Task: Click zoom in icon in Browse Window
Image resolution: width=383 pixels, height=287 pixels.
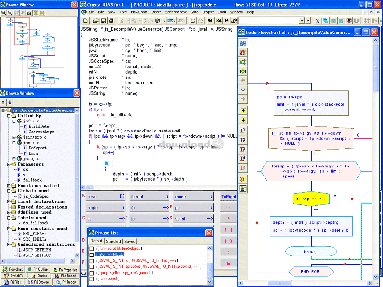Action: coord(4,13)
